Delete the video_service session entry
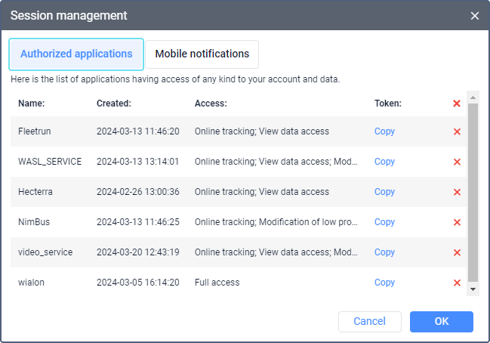 [x=457, y=252]
